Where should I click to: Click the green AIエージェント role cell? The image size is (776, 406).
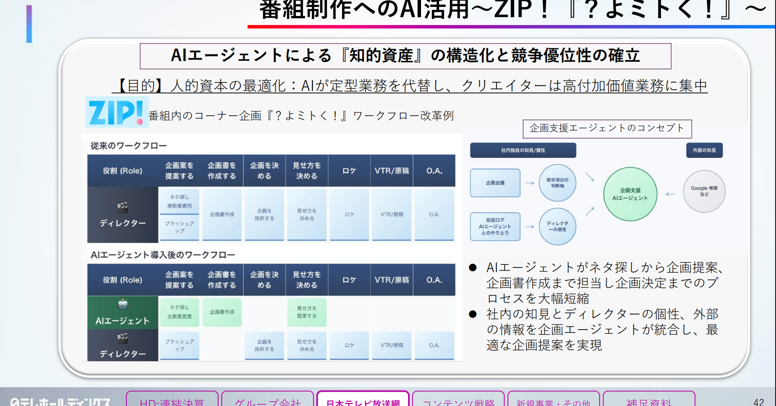[x=123, y=313]
